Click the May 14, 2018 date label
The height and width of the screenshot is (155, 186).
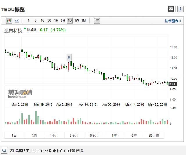[135, 104]
